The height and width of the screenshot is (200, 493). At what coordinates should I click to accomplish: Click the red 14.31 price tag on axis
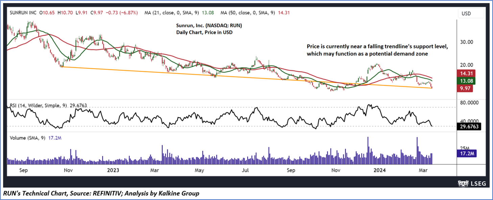point(467,73)
